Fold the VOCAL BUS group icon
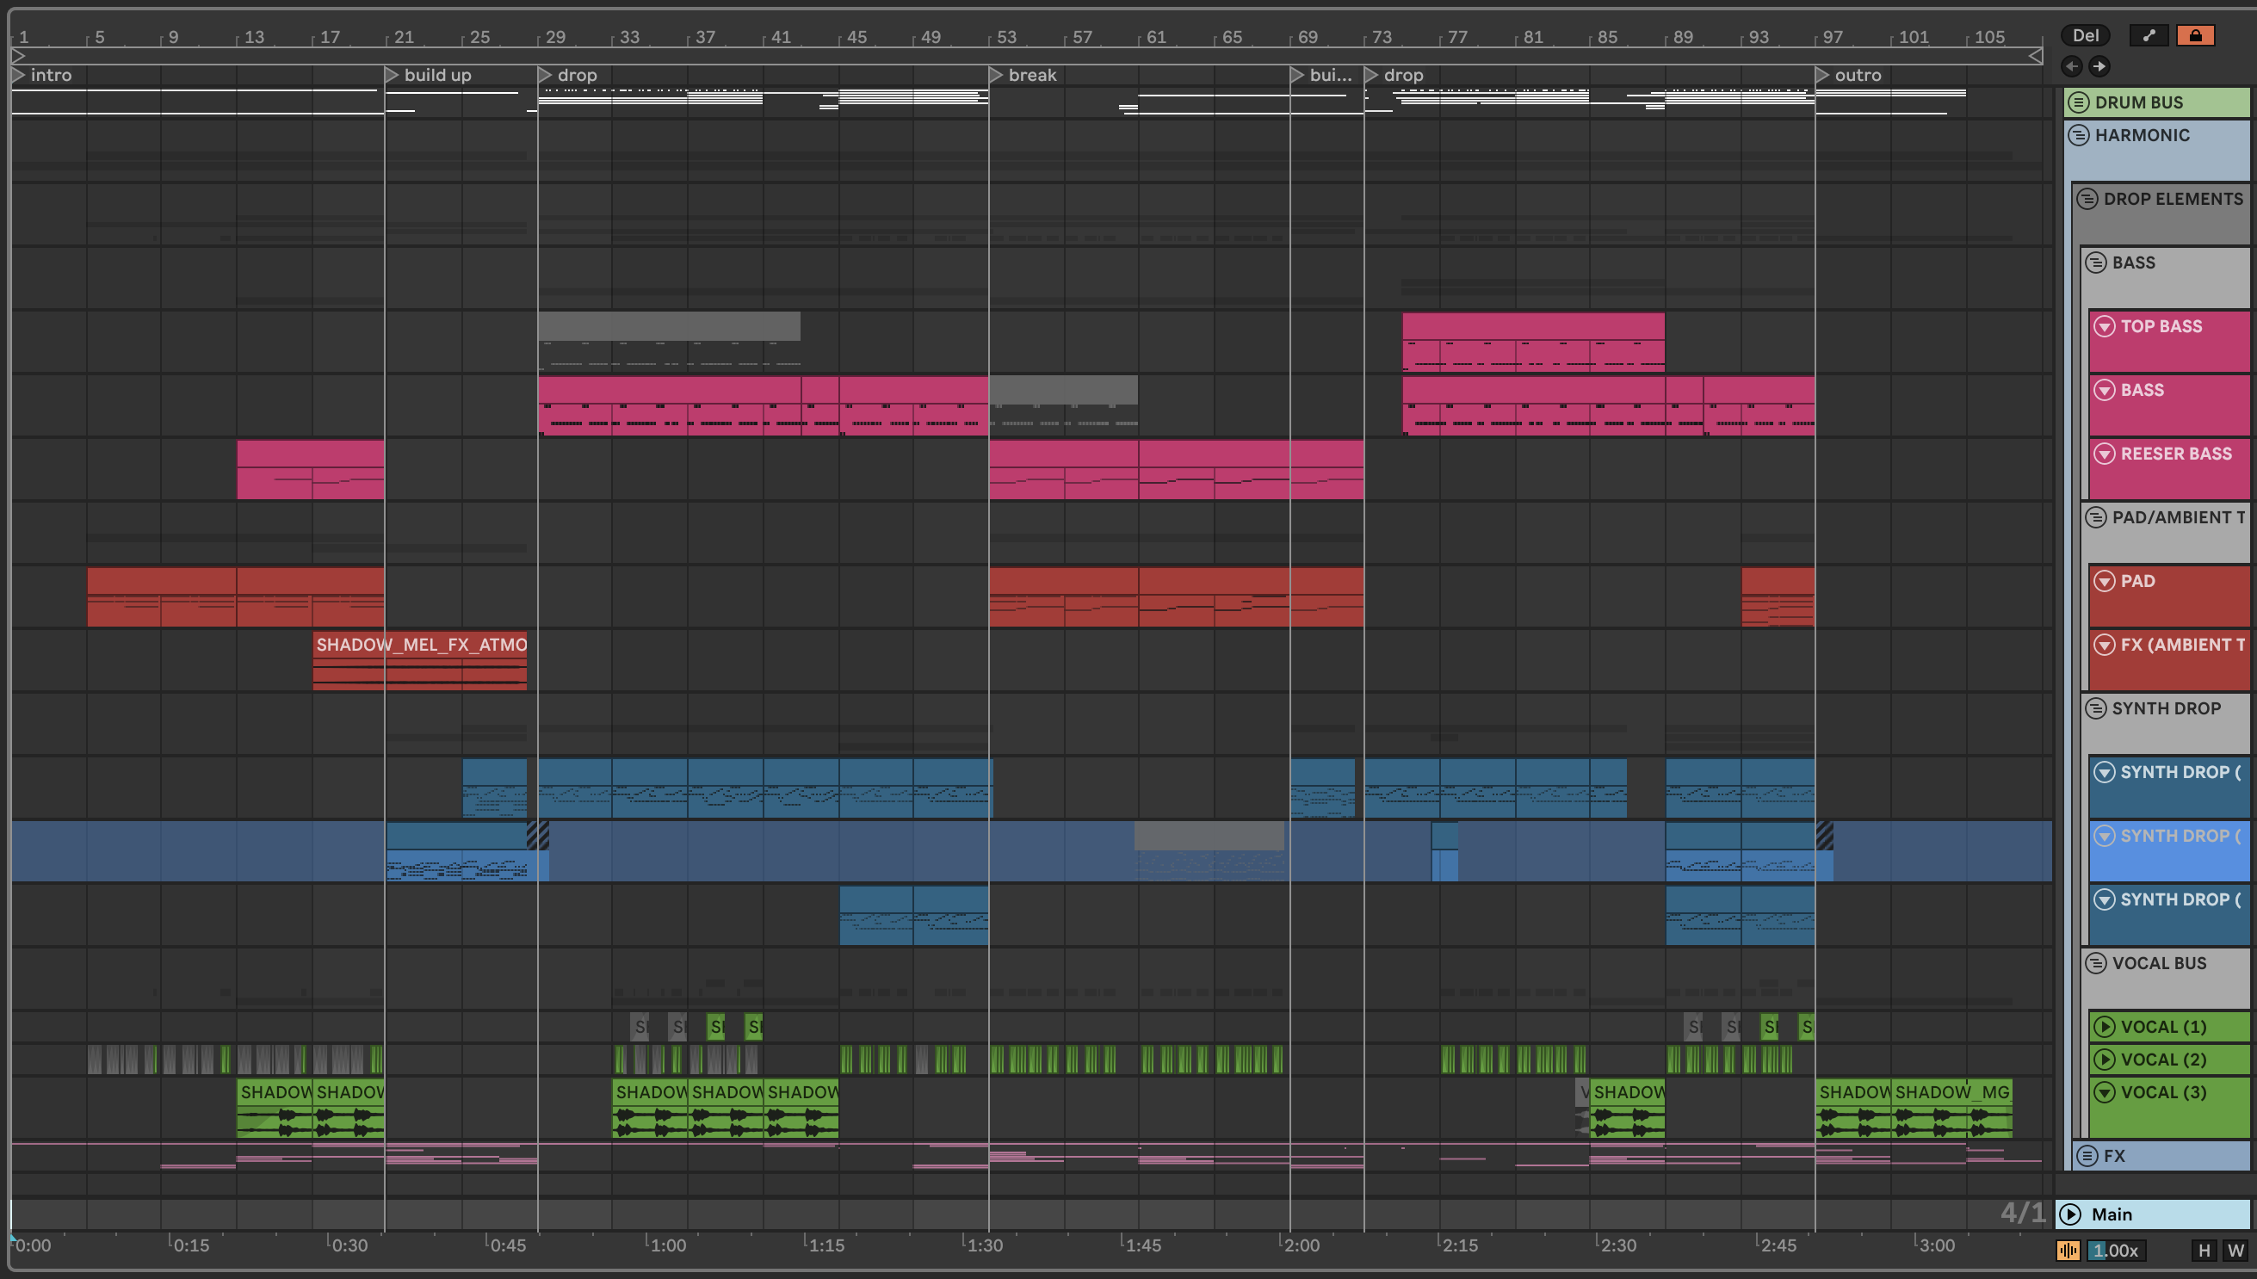Screen dimensions: 2257x1279 (x=2096, y=963)
